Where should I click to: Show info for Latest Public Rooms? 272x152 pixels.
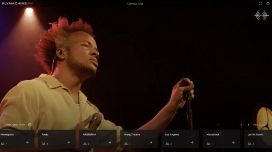coord(30,125)
